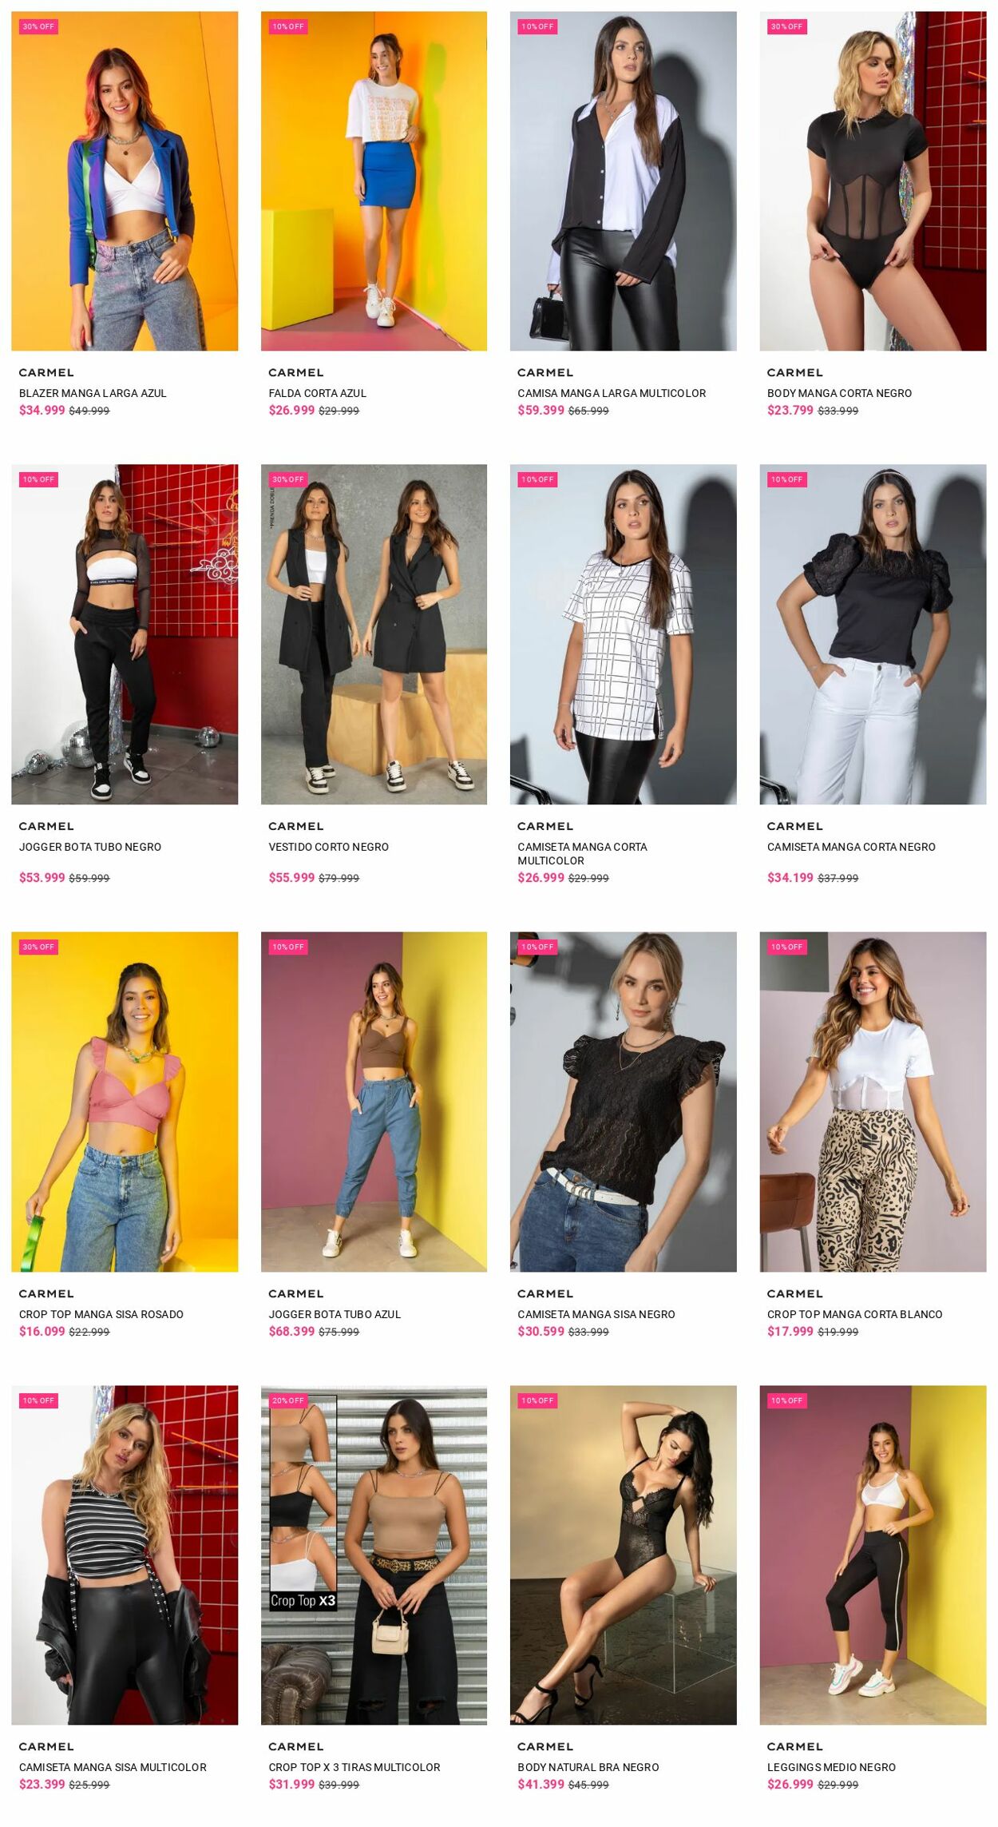Select the Body Manga Corta Negro link
This screenshot has height=1827, width=998.
tap(839, 393)
